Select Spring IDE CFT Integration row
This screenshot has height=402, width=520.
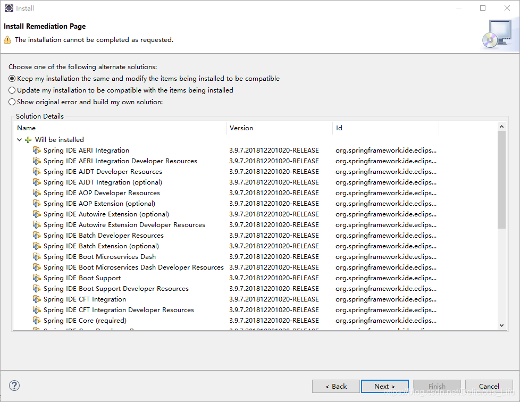pyautogui.click(x=85, y=299)
